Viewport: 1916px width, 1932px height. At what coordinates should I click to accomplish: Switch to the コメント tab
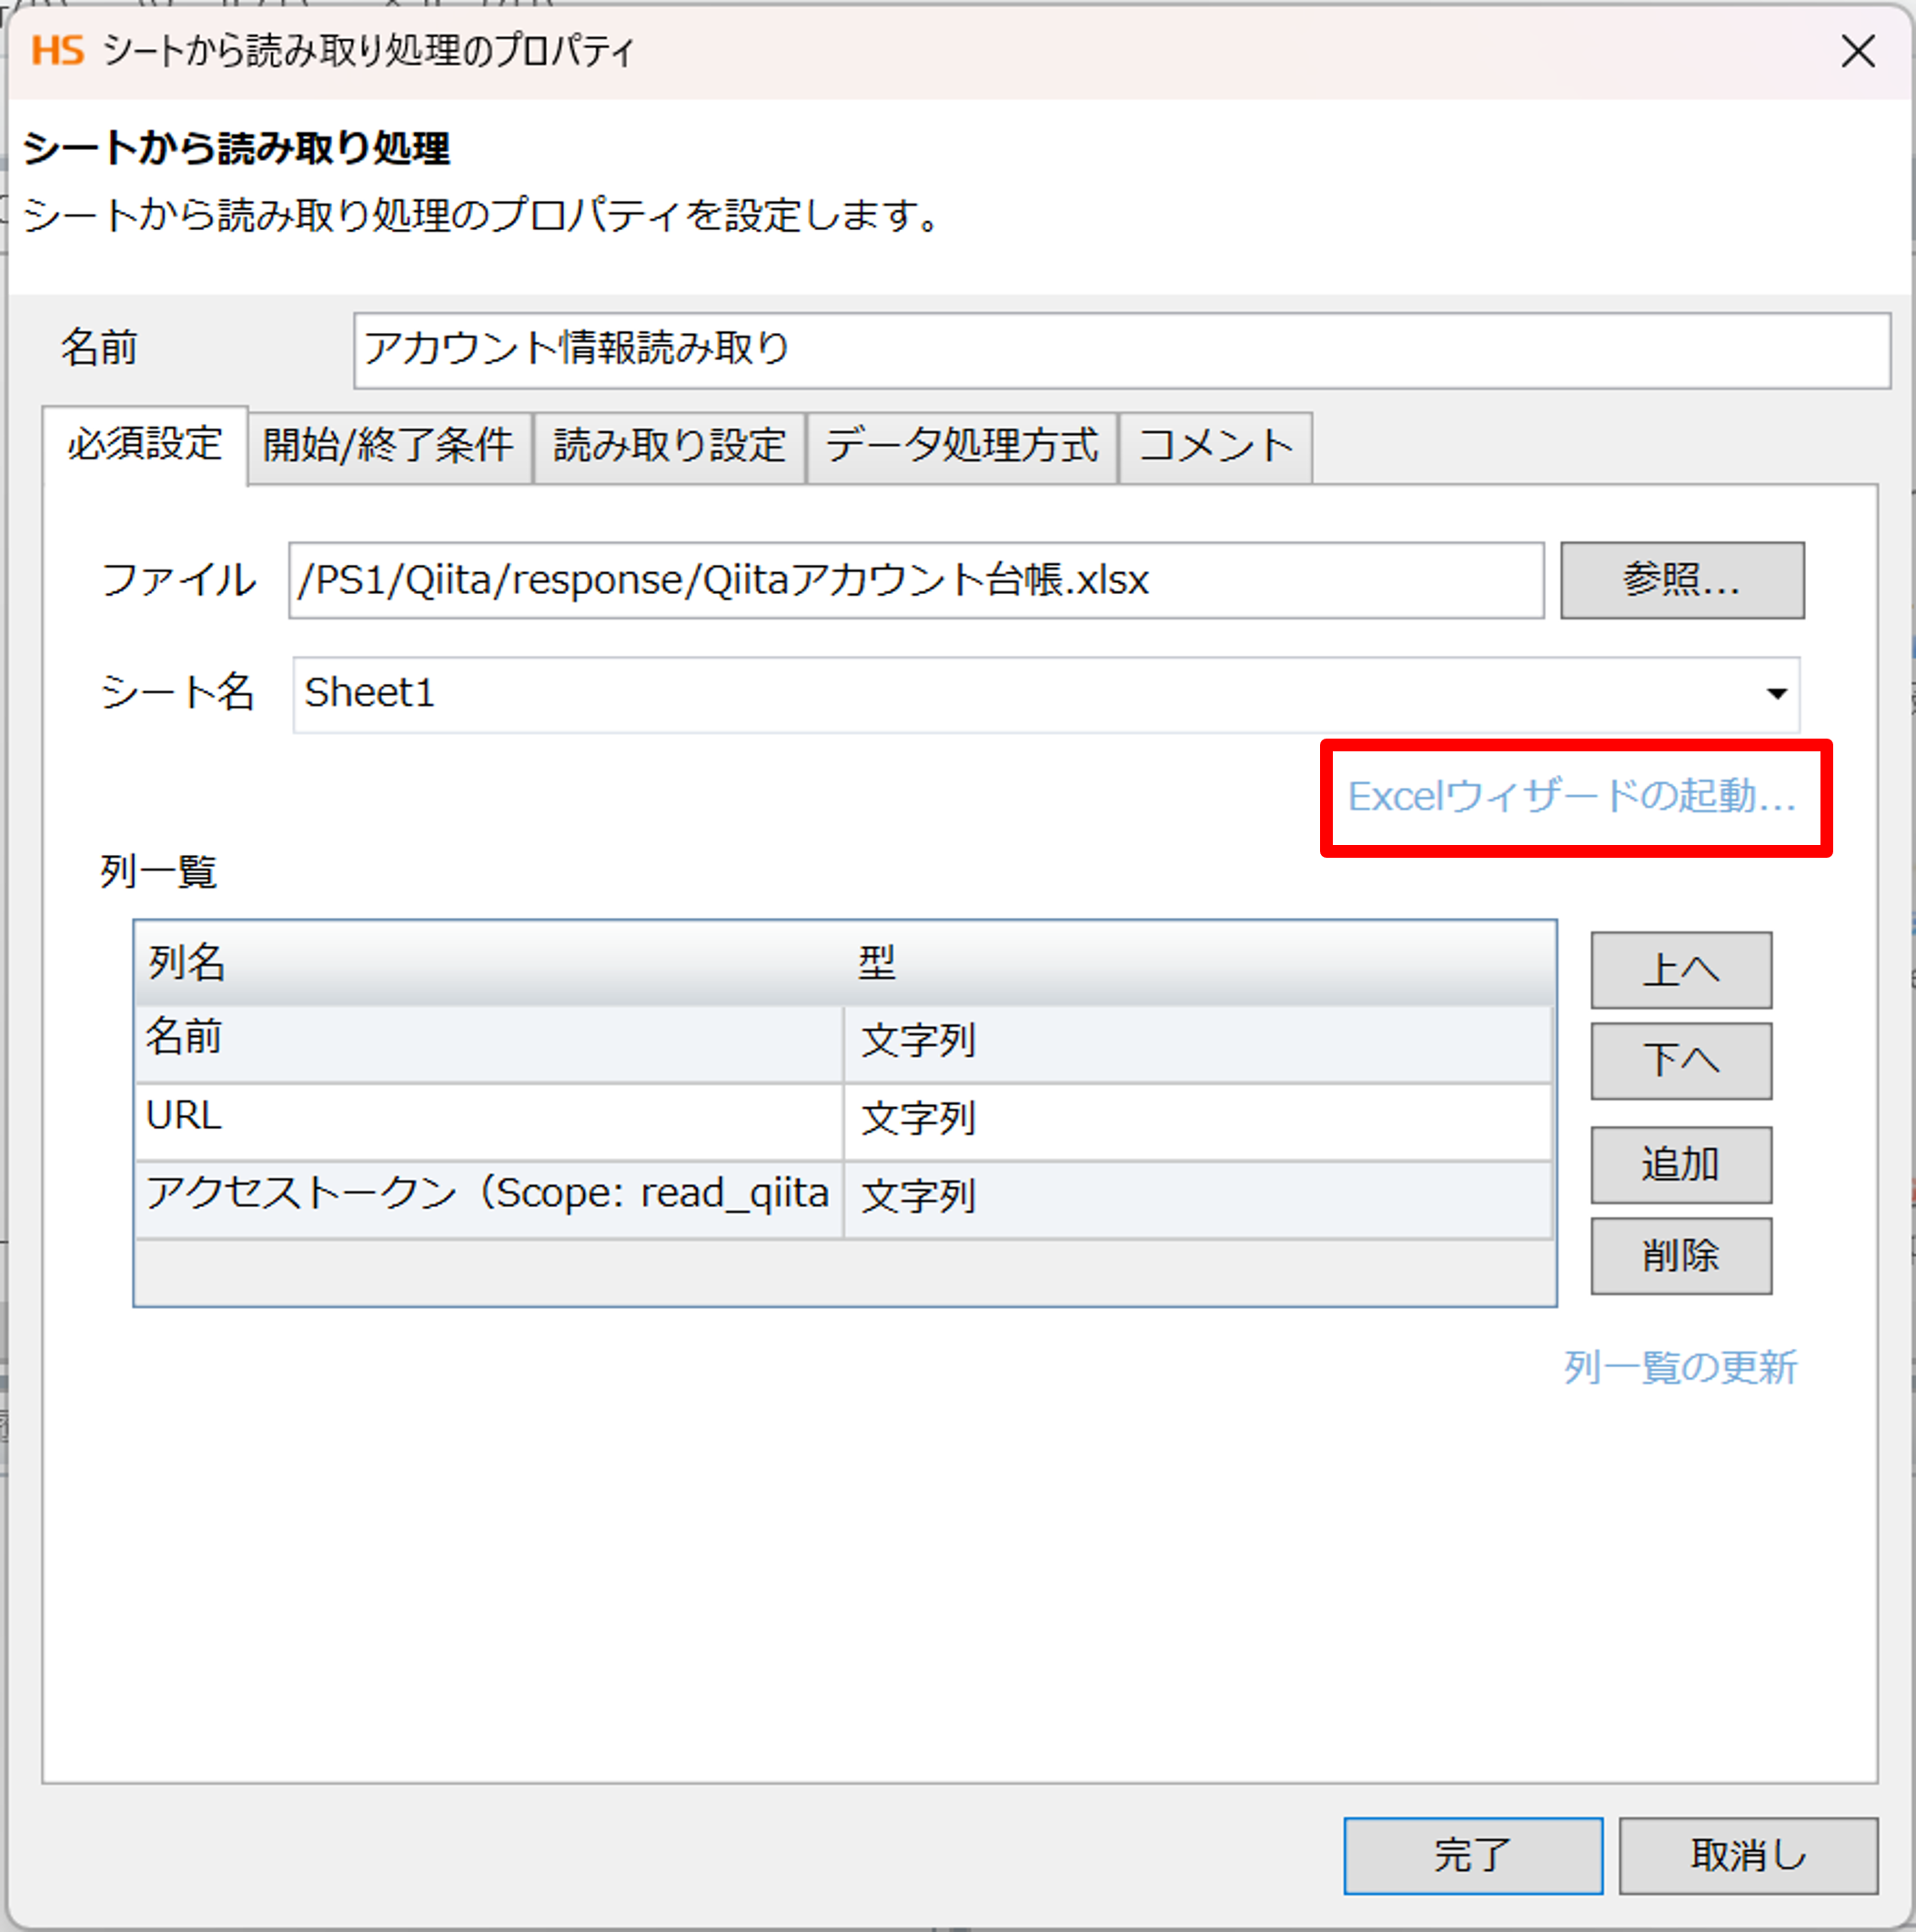(x=1215, y=447)
